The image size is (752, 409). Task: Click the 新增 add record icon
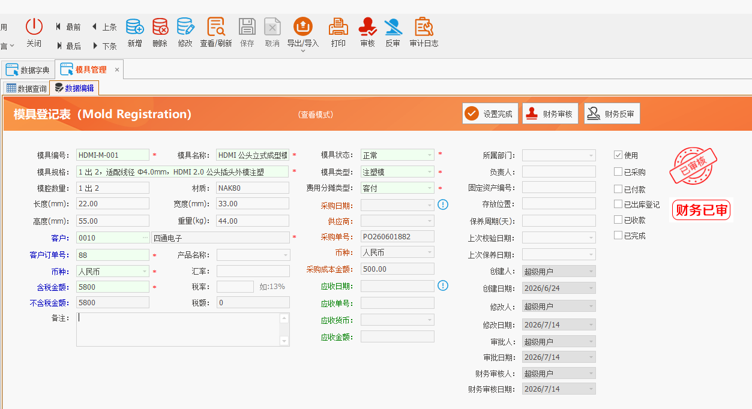point(134,26)
